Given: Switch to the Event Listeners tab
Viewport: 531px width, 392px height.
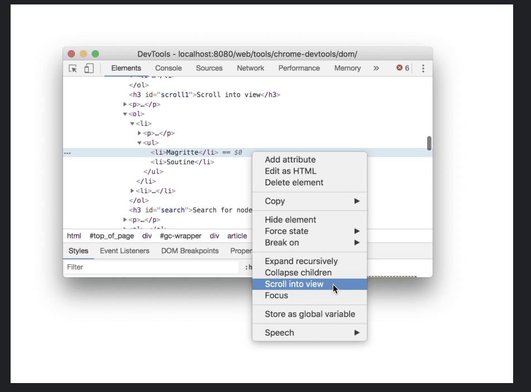Looking at the screenshot, I should (124, 251).
